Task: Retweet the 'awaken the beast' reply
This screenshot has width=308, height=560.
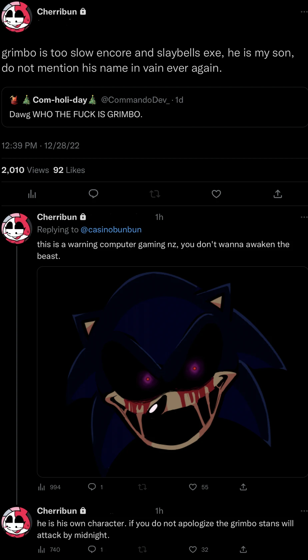Action: (142, 487)
